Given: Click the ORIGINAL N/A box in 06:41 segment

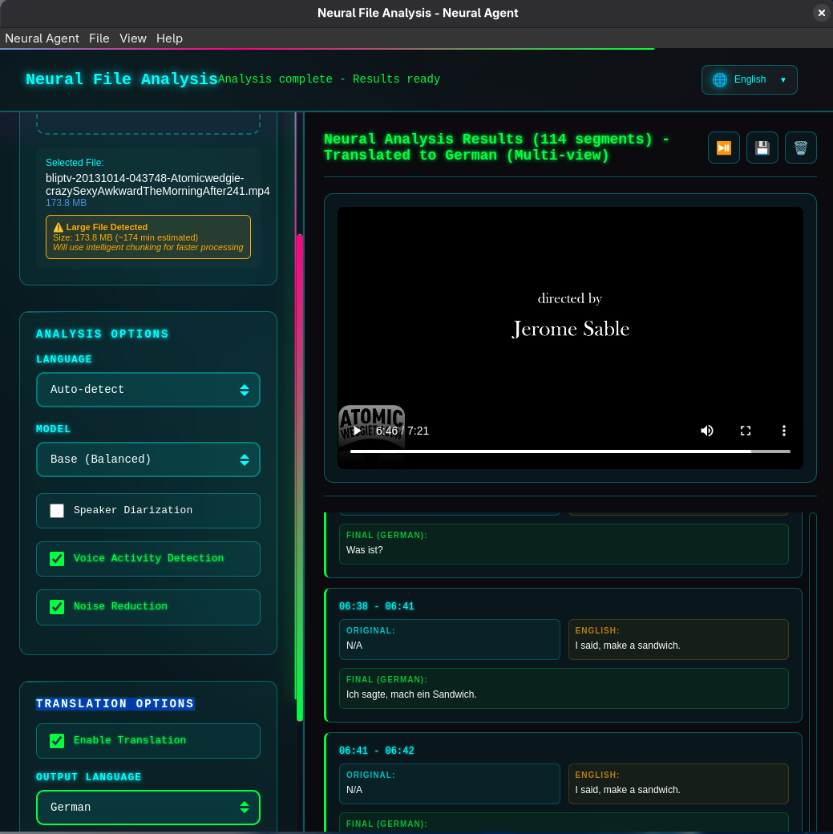Looking at the screenshot, I should point(450,783).
